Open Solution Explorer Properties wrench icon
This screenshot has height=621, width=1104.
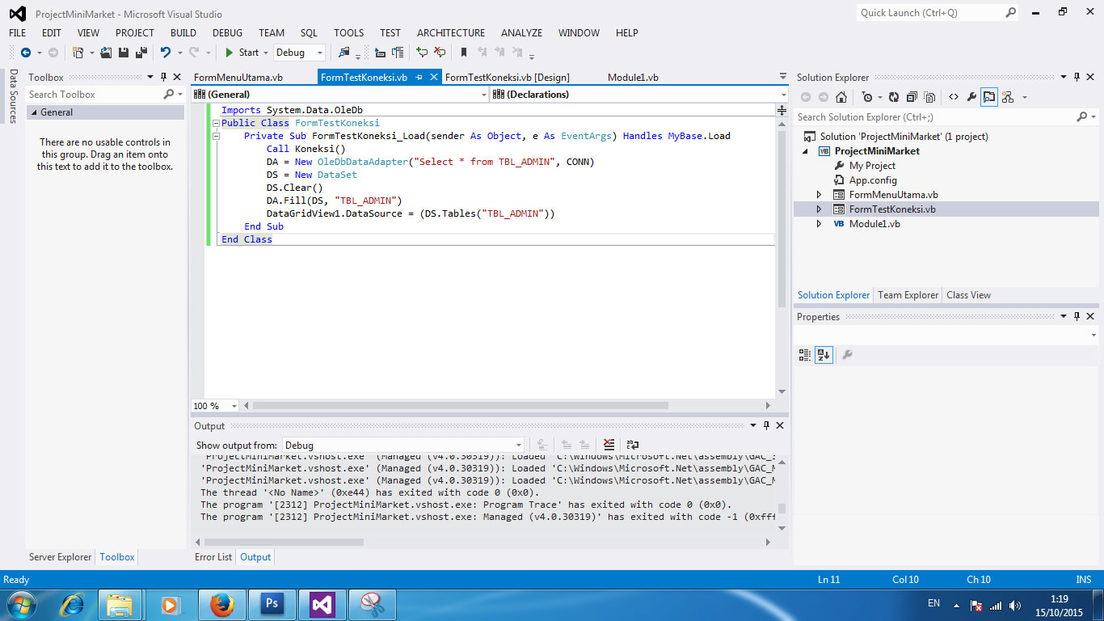[972, 96]
